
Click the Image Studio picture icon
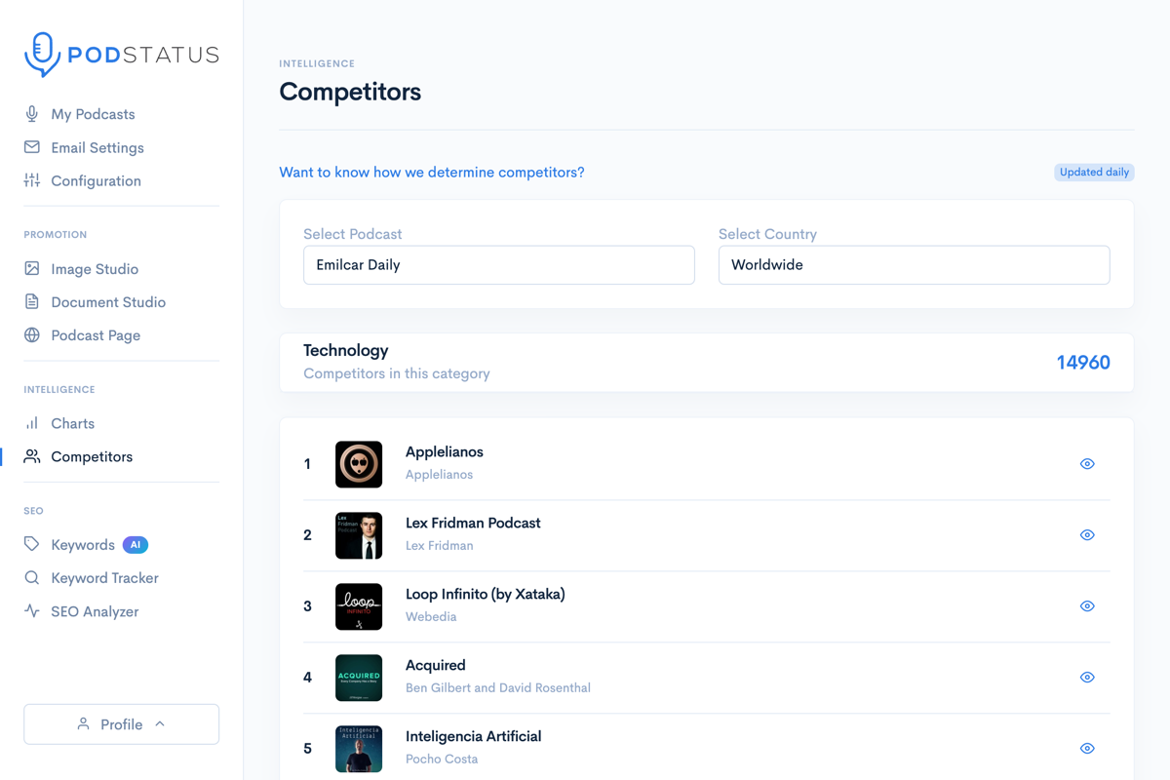pos(32,268)
